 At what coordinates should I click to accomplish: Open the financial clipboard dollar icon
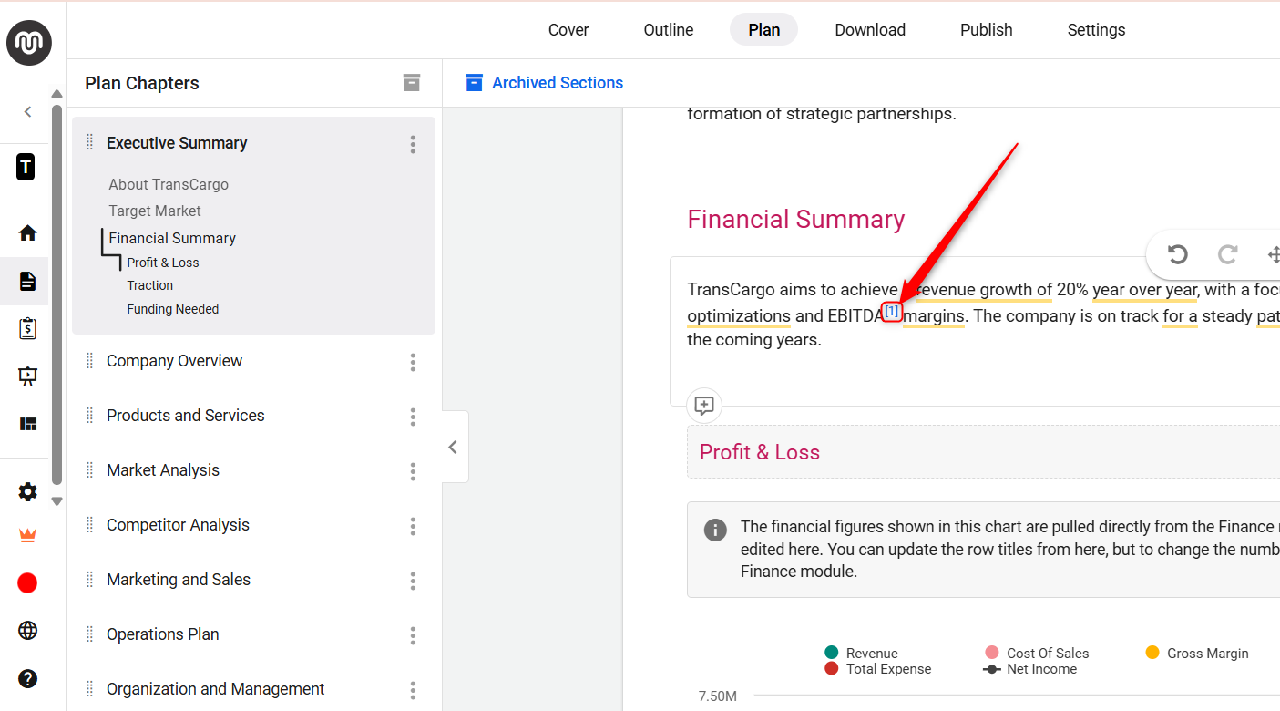[x=27, y=328]
